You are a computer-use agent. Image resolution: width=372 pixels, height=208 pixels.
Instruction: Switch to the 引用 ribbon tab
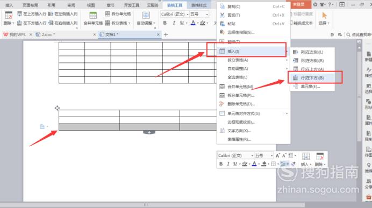pos(51,5)
